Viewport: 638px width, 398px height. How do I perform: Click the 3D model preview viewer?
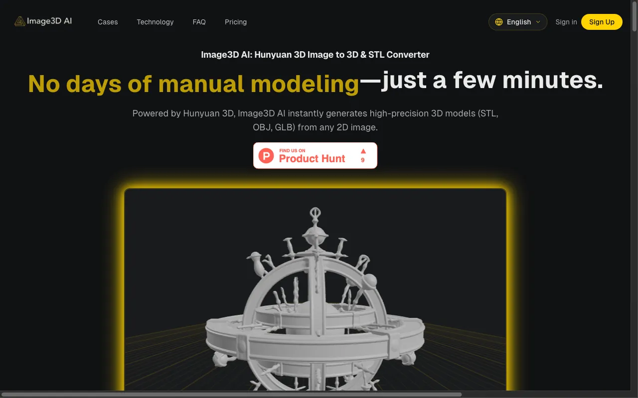pyautogui.click(x=315, y=290)
